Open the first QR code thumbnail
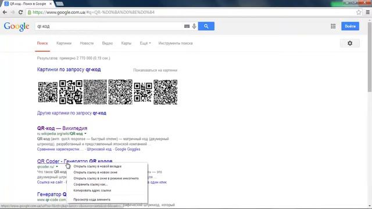The height and width of the screenshot is (209, 372). 48,92
